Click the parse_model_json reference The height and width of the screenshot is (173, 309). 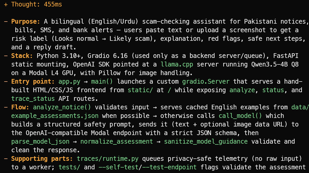pyautogui.click(x=40, y=142)
